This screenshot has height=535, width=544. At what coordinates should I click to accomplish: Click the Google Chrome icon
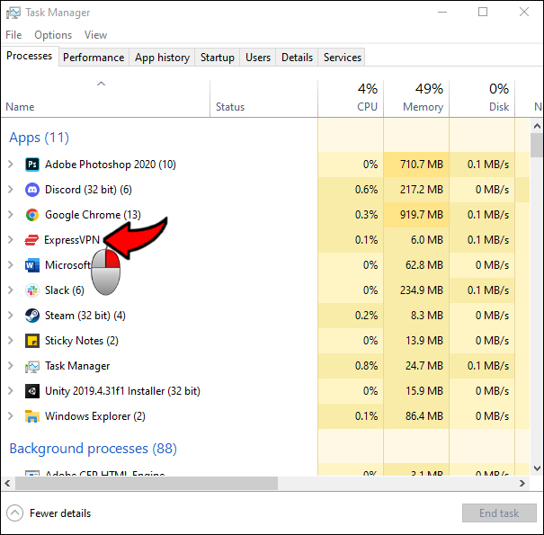32,215
